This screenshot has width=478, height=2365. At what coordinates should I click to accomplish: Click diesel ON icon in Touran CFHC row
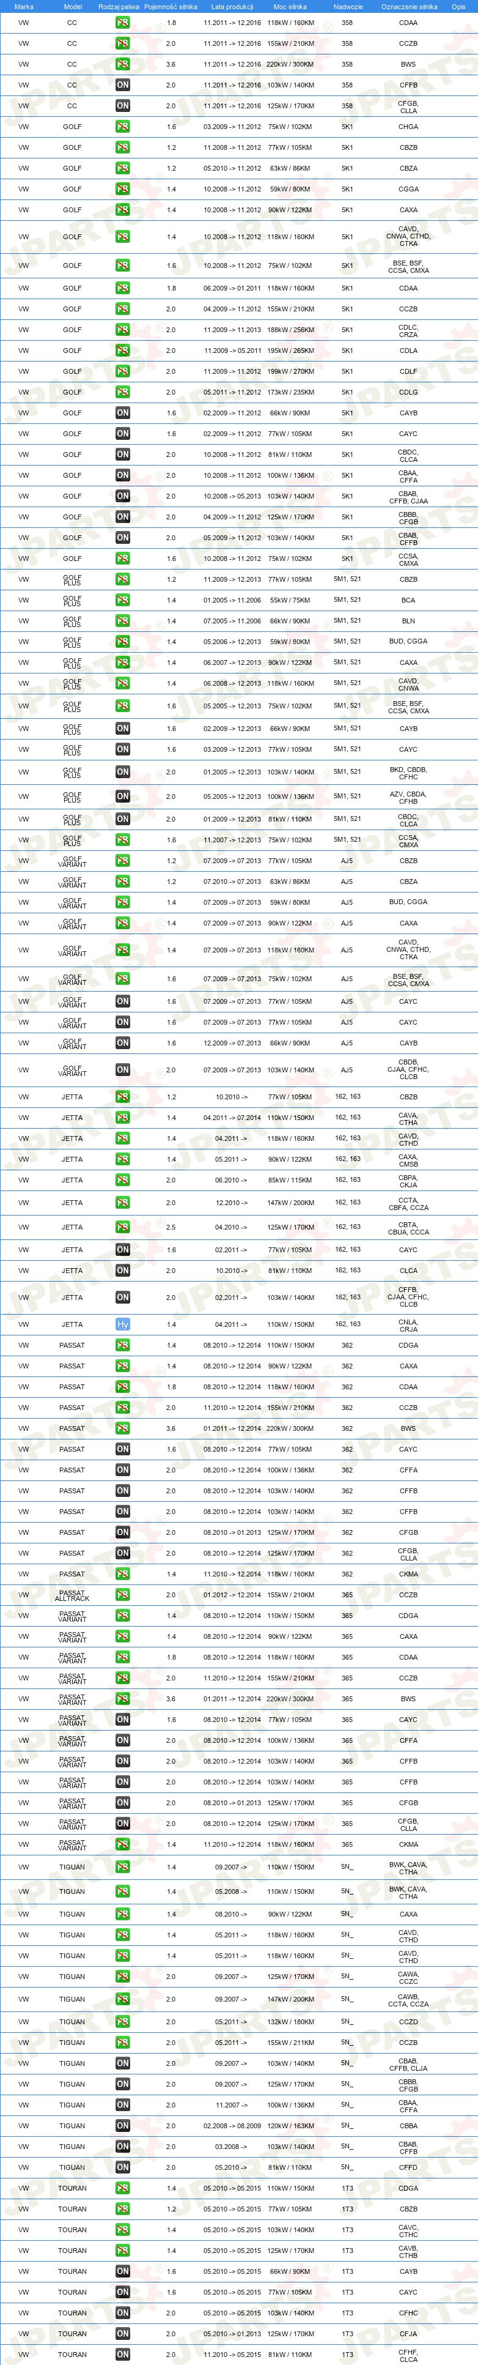coord(123,2312)
